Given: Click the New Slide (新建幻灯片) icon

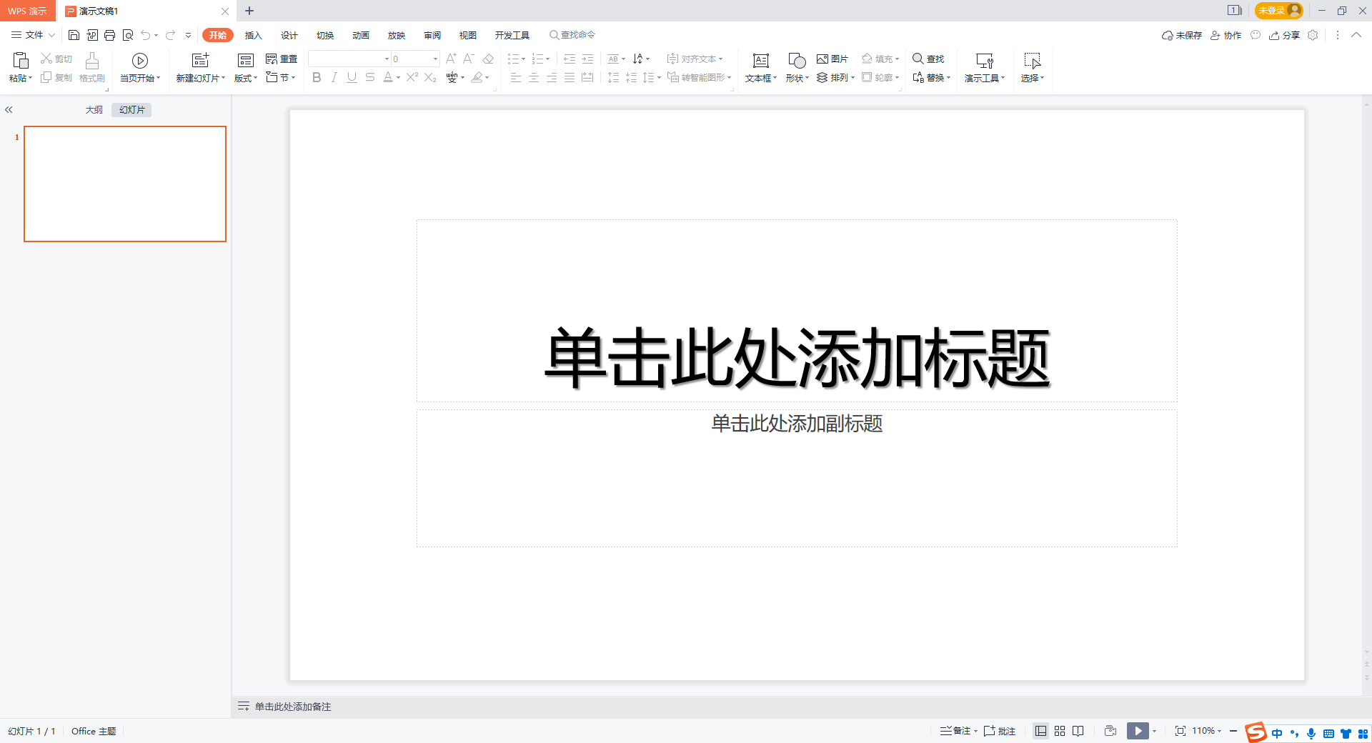Looking at the screenshot, I should [x=201, y=60].
